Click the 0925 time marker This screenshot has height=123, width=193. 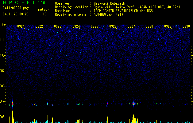point(95,26)
